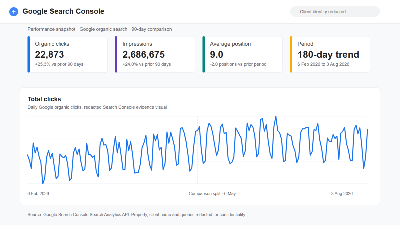
Task: Click the +24.0% vs prior 90 days text
Action: tap(147, 64)
